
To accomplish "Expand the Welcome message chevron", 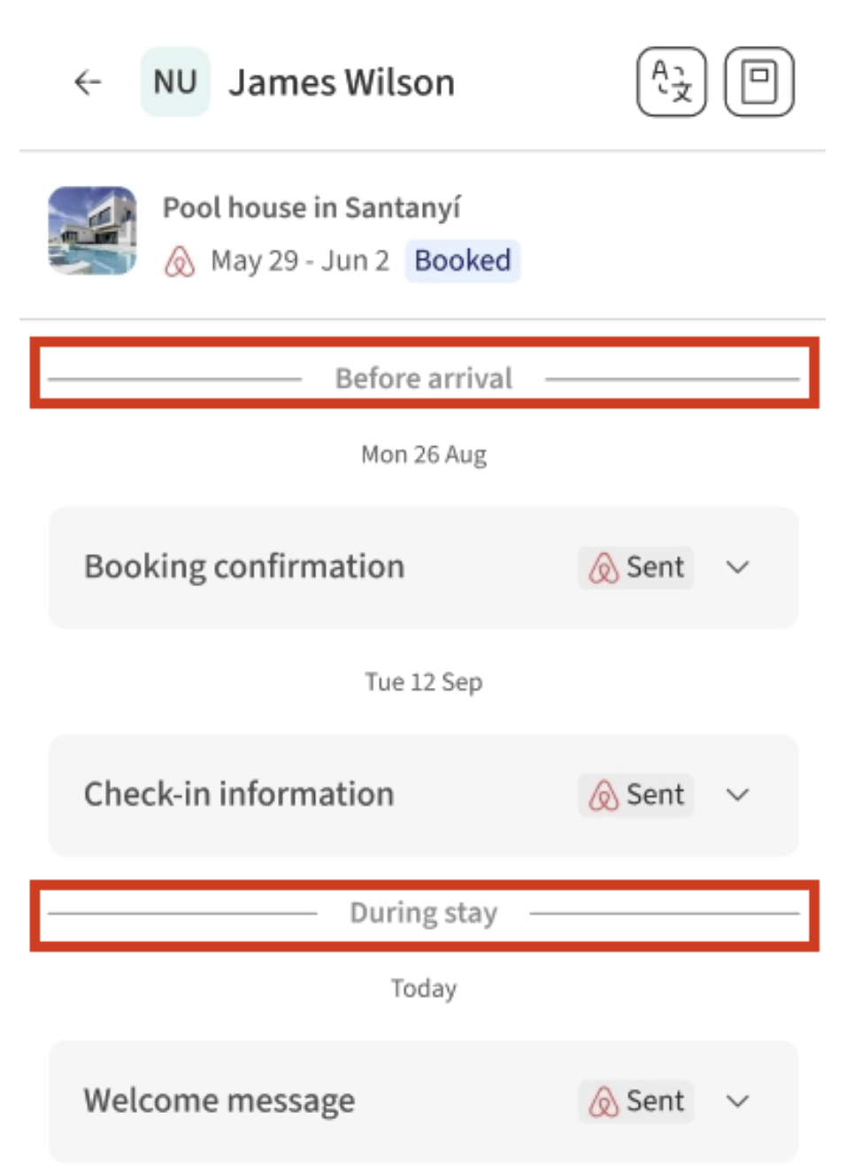I will coord(737,1101).
